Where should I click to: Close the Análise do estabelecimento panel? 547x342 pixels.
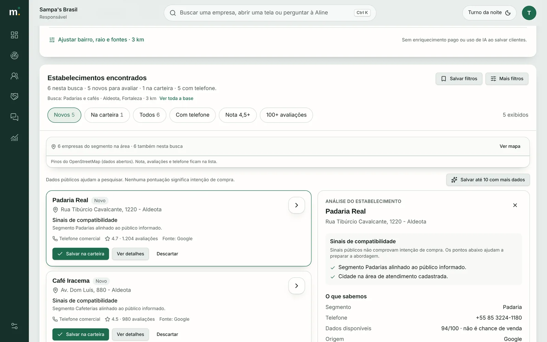[x=515, y=205]
